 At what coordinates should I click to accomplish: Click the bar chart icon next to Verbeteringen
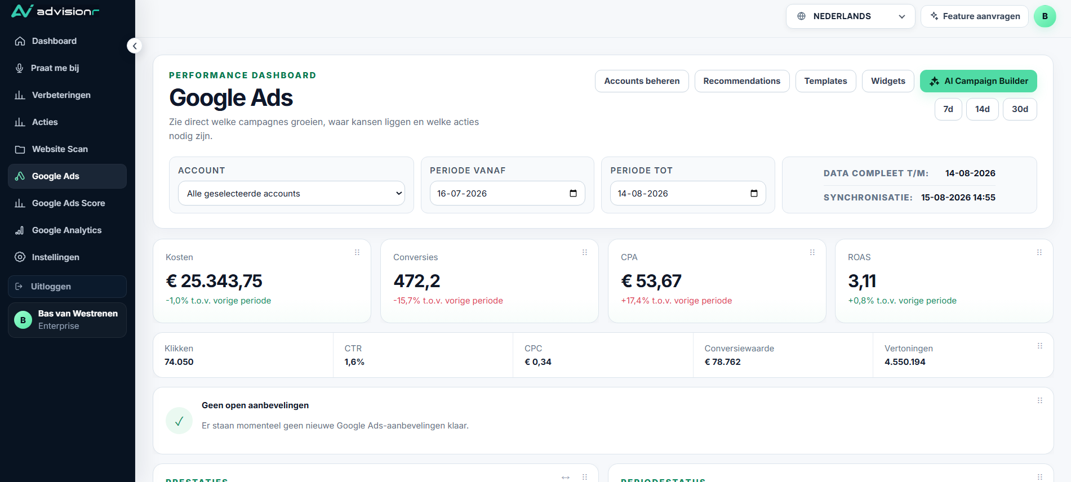[x=20, y=95]
